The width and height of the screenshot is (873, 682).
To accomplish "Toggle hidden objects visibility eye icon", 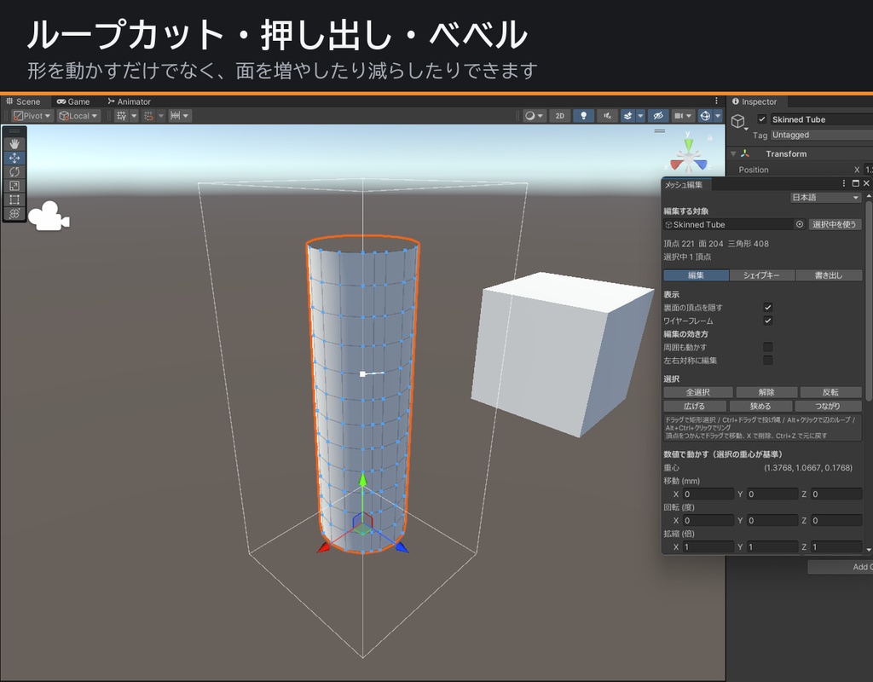I will tap(657, 116).
